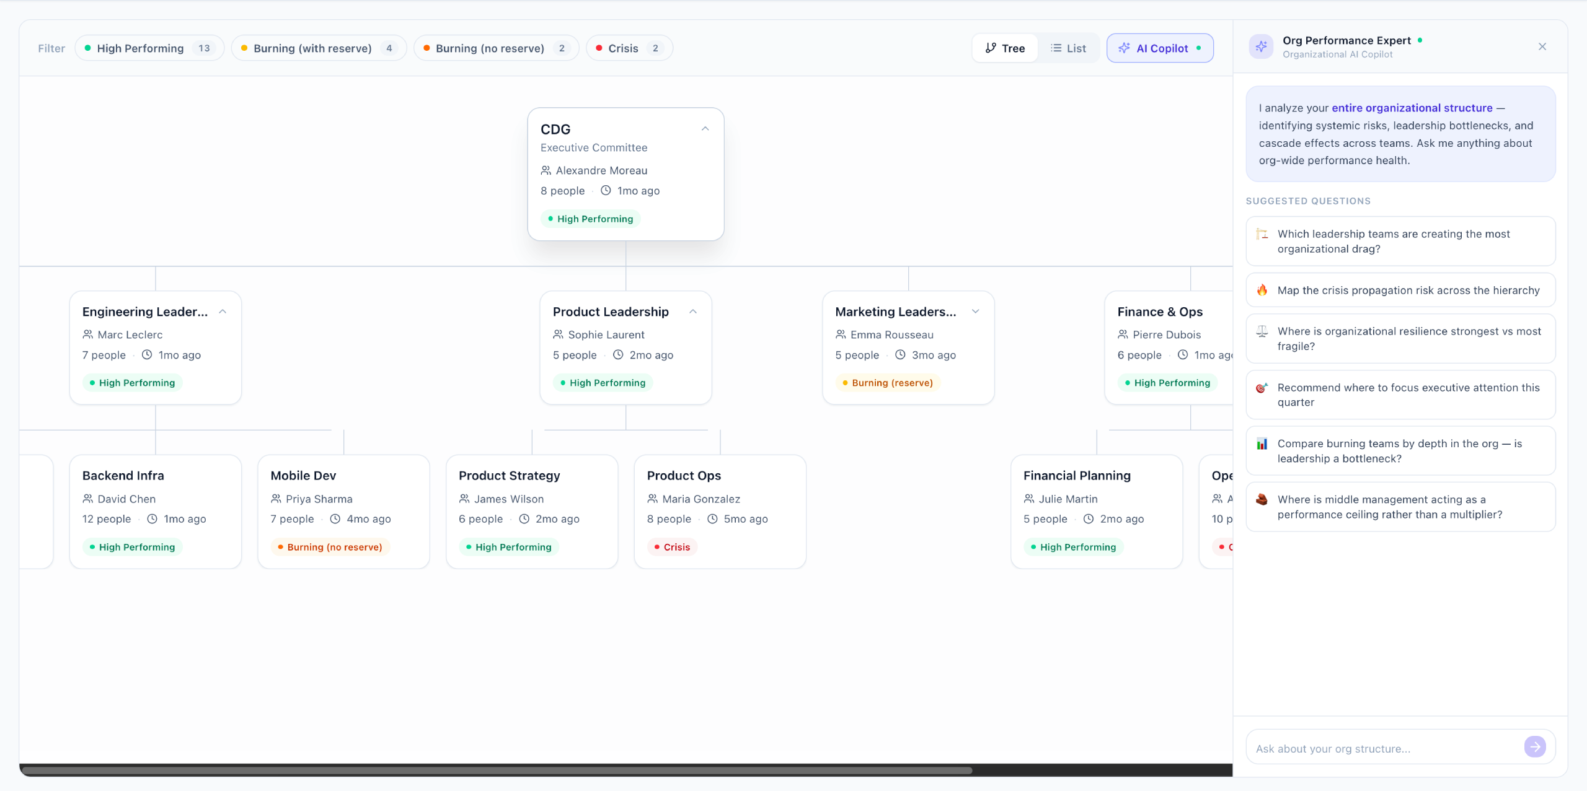Ask where organizational resilience is strongest
This screenshot has width=1587, height=791.
[1400, 339]
